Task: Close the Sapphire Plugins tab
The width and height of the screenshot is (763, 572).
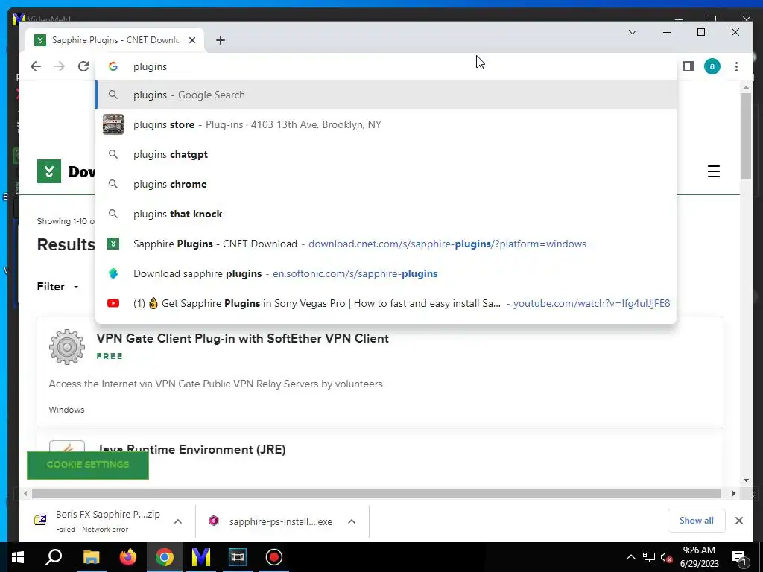Action: 192,40
